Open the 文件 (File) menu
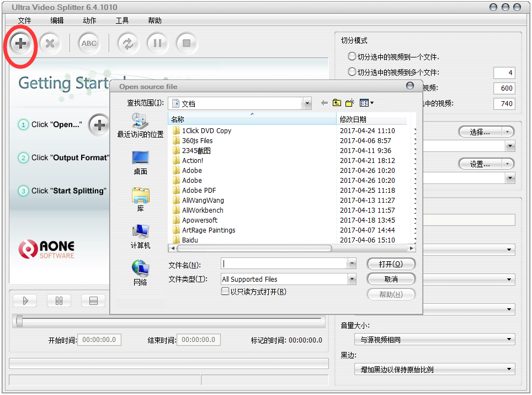532x395 pixels. tap(25, 20)
